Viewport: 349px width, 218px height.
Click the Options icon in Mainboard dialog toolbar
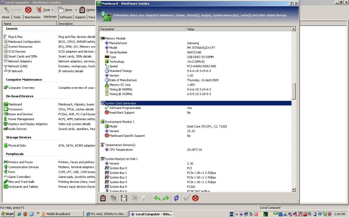103,198
